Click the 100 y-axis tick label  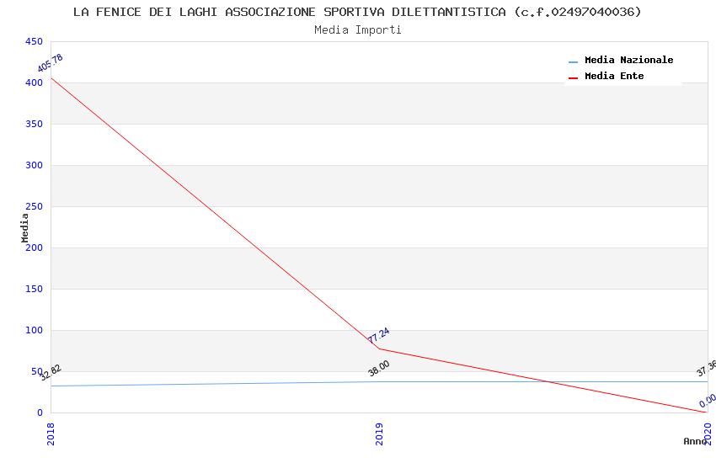(34, 330)
